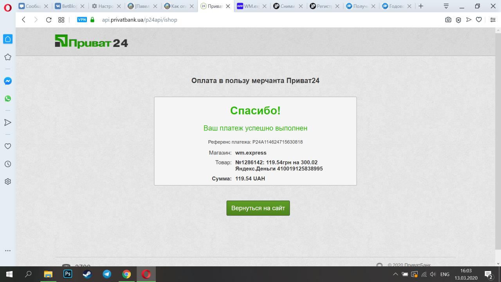Go forward with the forward arrow
Viewport: 501px width, 282px height.
[x=36, y=20]
